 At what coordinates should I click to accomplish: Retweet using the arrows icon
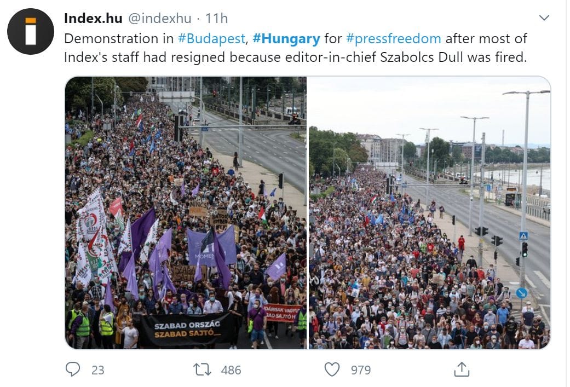coord(202,369)
